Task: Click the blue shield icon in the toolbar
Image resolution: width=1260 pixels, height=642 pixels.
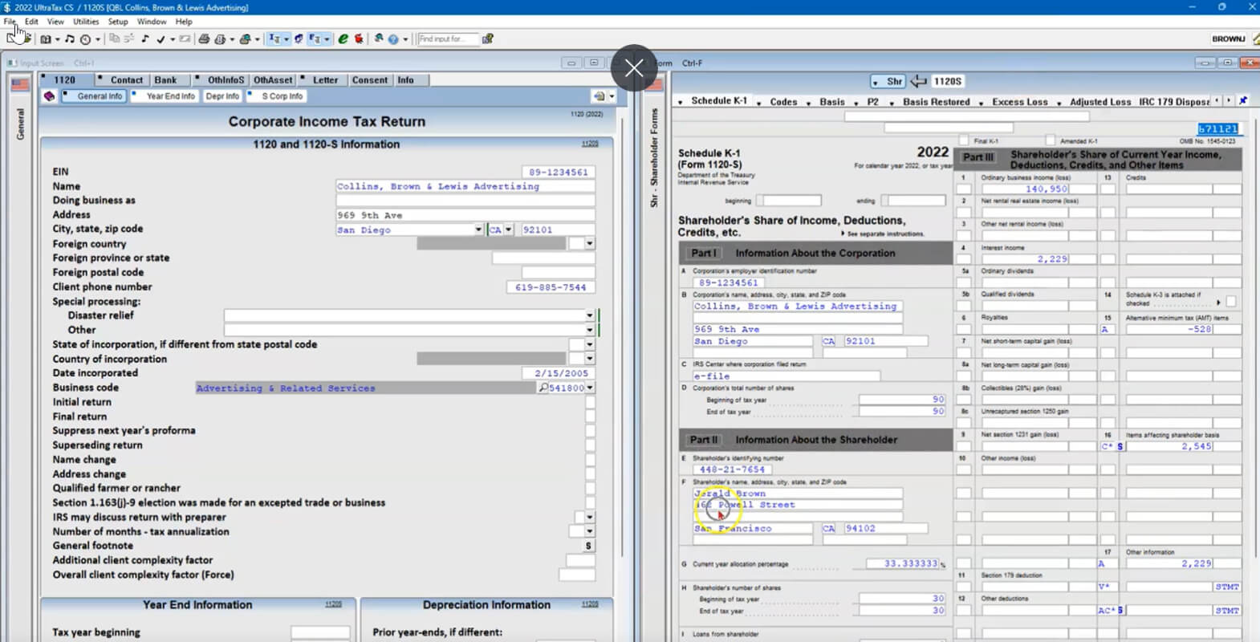Action: [299, 39]
